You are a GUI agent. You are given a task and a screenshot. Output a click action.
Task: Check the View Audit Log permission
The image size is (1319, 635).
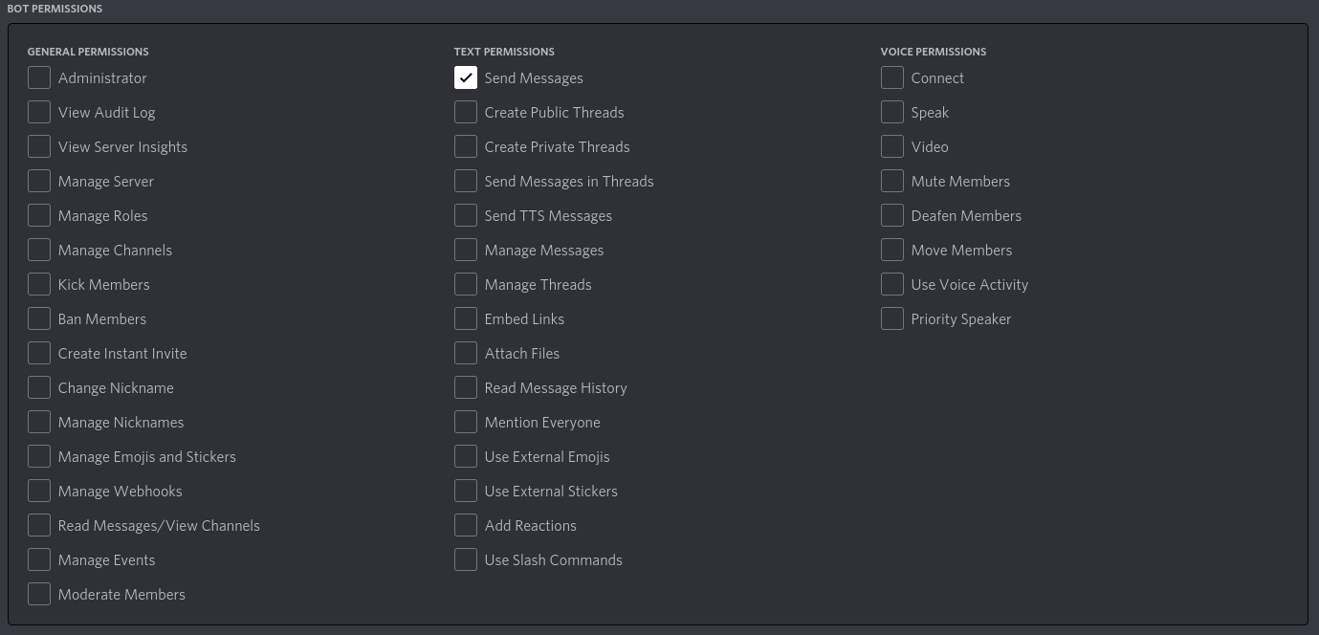39,112
